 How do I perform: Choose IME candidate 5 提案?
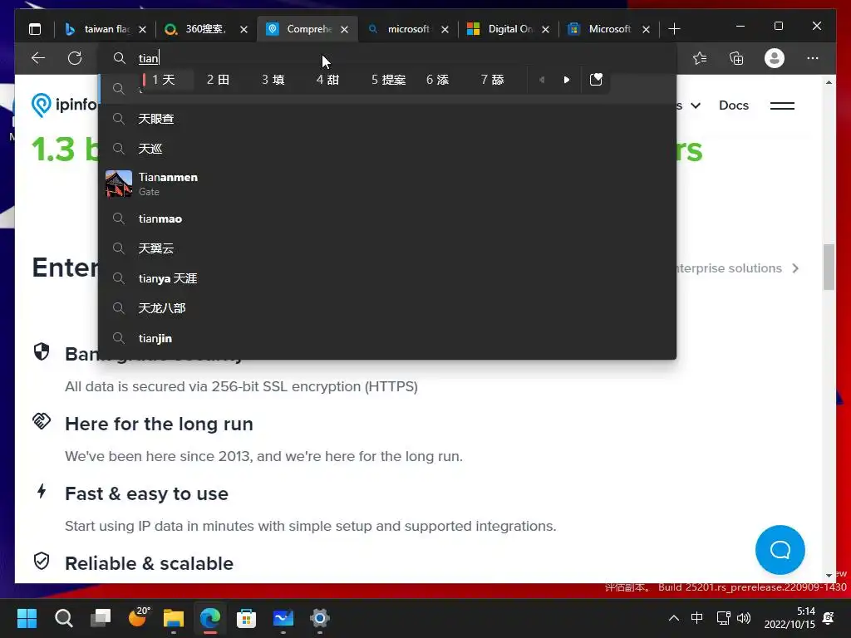tap(389, 80)
